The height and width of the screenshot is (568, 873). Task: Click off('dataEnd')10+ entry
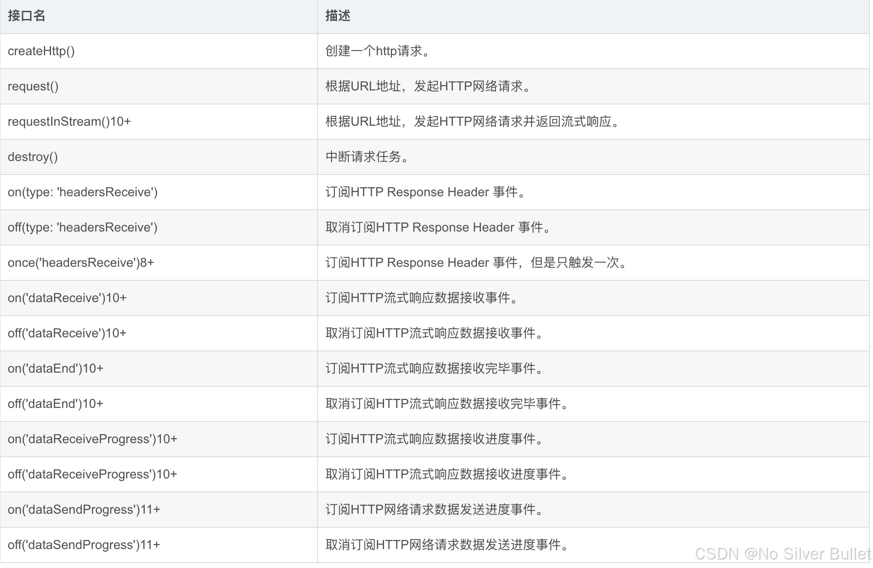[55, 404]
